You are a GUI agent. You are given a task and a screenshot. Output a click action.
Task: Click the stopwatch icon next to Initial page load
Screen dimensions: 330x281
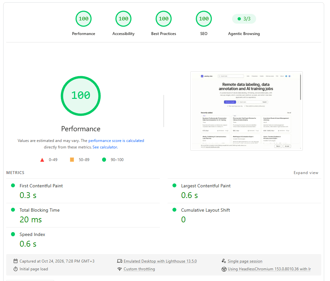coord(16,269)
